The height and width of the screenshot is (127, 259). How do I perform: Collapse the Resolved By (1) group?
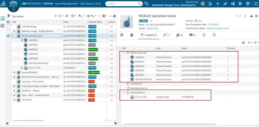(124, 93)
